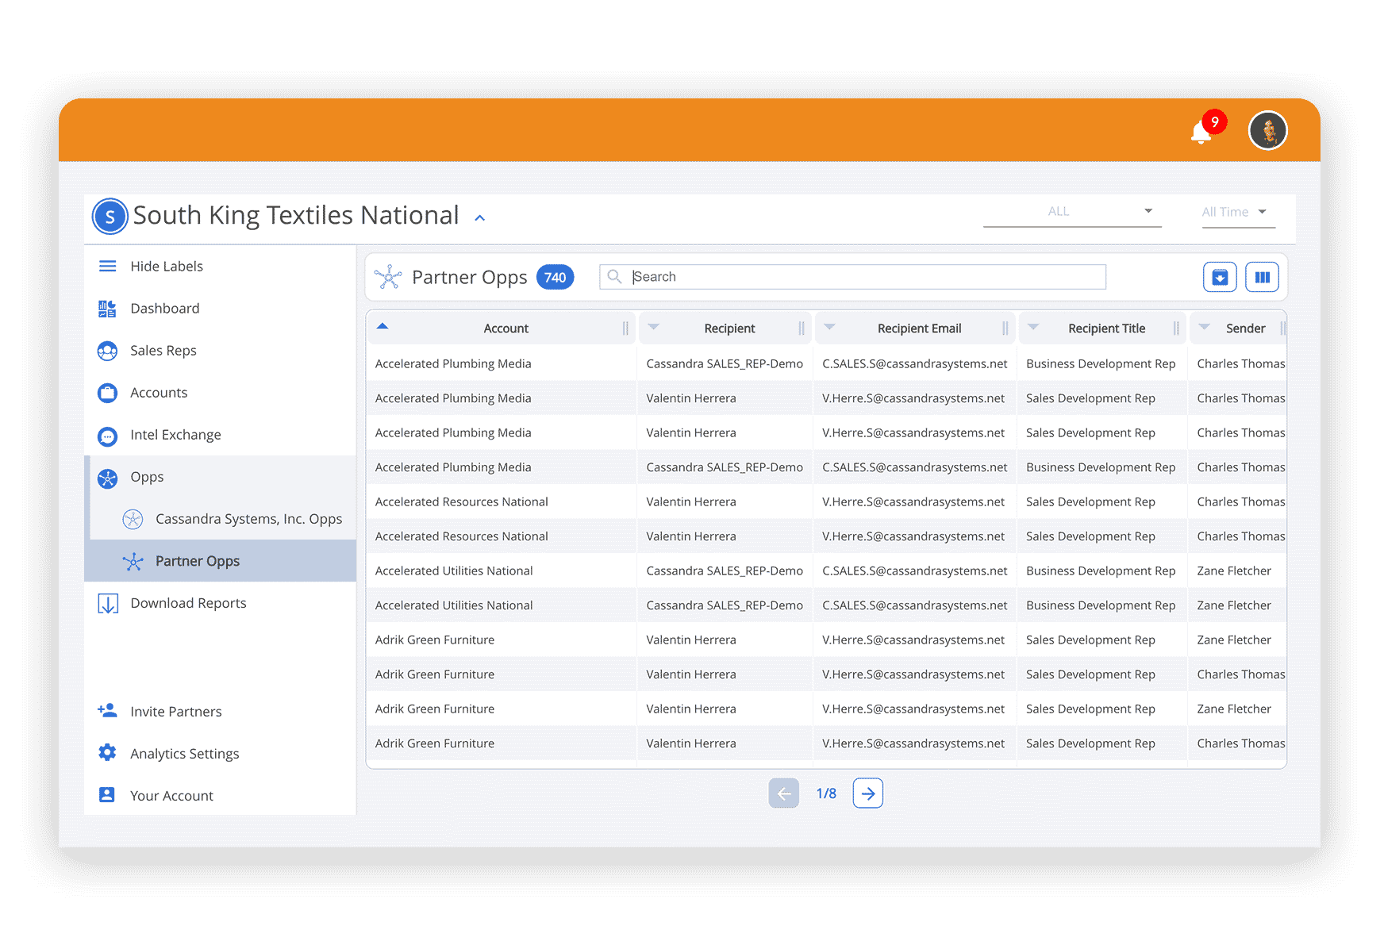Go to next page arrow
This screenshot has height=945, width=1384.
(x=867, y=793)
